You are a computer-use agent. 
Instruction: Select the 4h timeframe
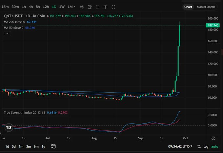[x=31, y=7]
